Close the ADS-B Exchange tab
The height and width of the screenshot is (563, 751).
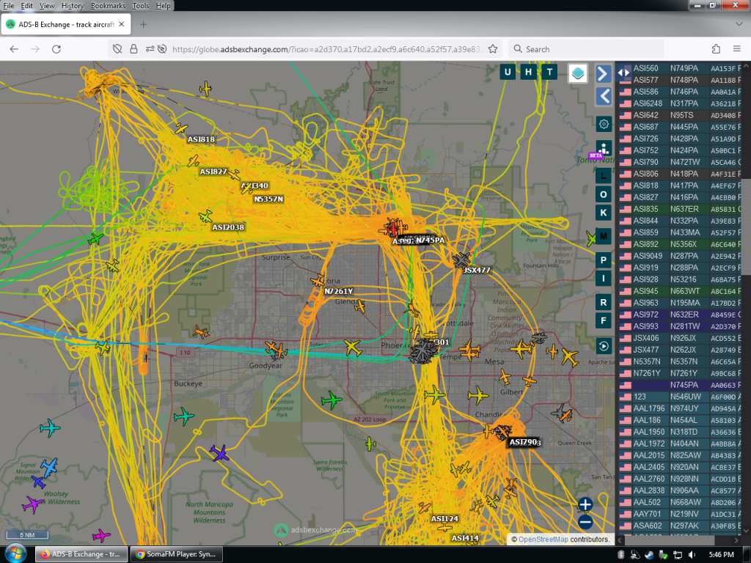(122, 24)
